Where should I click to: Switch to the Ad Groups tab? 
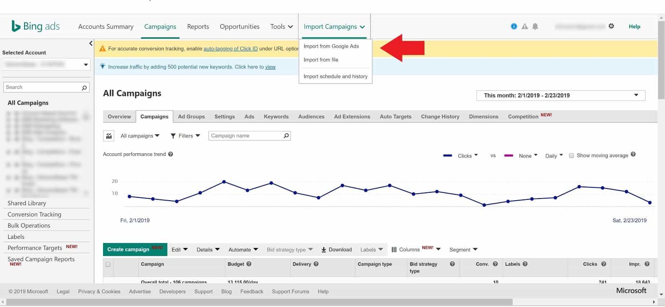191,117
